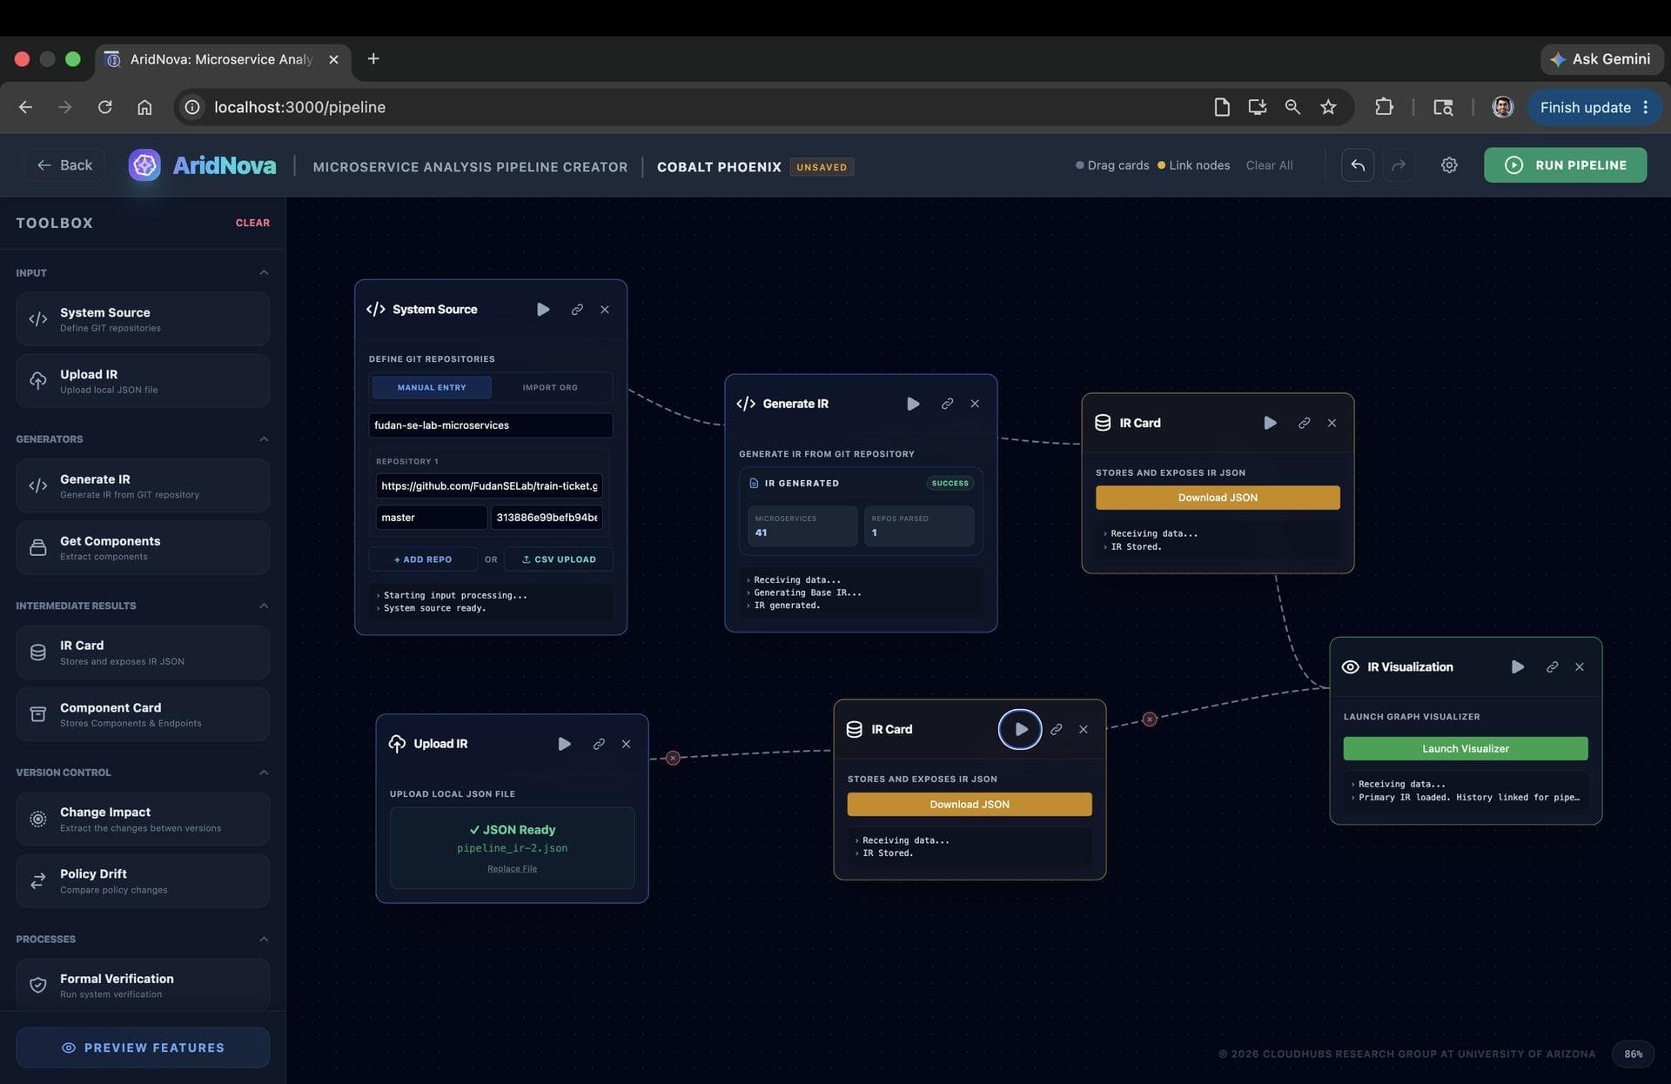Collapse the Version Control section
The image size is (1671, 1084).
click(x=264, y=773)
